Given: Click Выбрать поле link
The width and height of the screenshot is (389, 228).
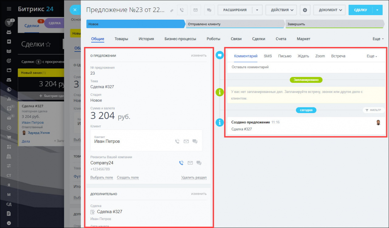Looking at the screenshot, I should 102,178.
